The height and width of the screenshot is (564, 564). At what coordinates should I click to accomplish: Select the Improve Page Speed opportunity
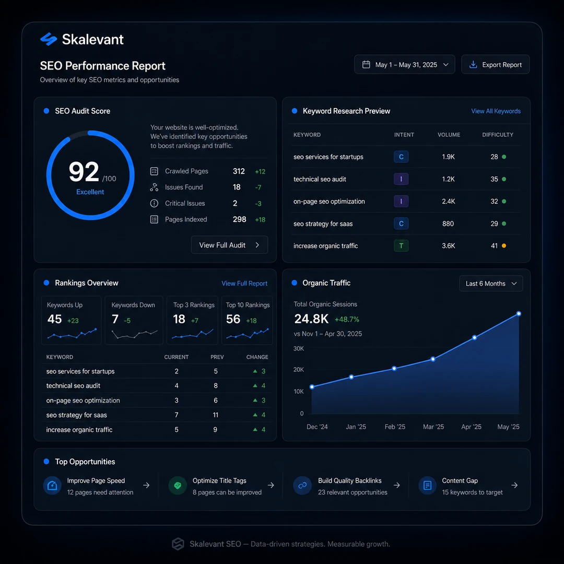pyautogui.click(x=97, y=486)
